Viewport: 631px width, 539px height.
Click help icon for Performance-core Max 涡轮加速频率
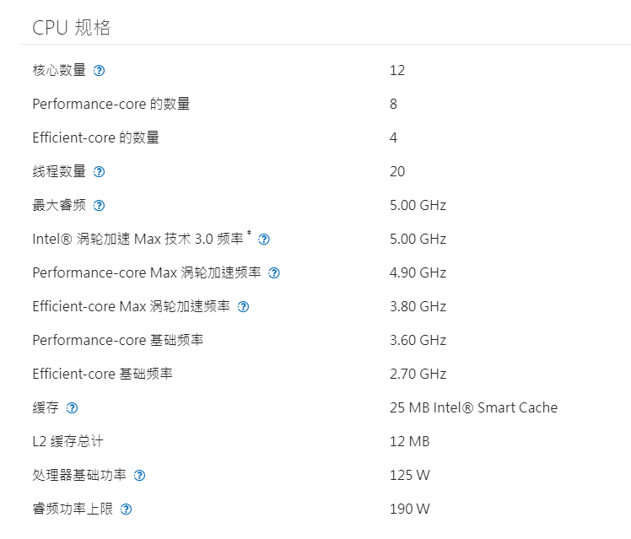[x=274, y=273]
